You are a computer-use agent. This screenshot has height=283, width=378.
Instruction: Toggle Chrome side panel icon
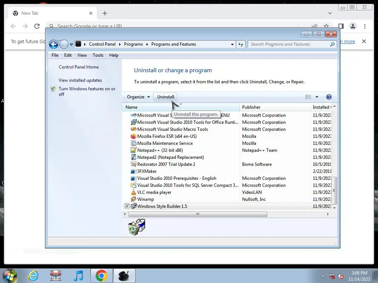(x=341, y=26)
